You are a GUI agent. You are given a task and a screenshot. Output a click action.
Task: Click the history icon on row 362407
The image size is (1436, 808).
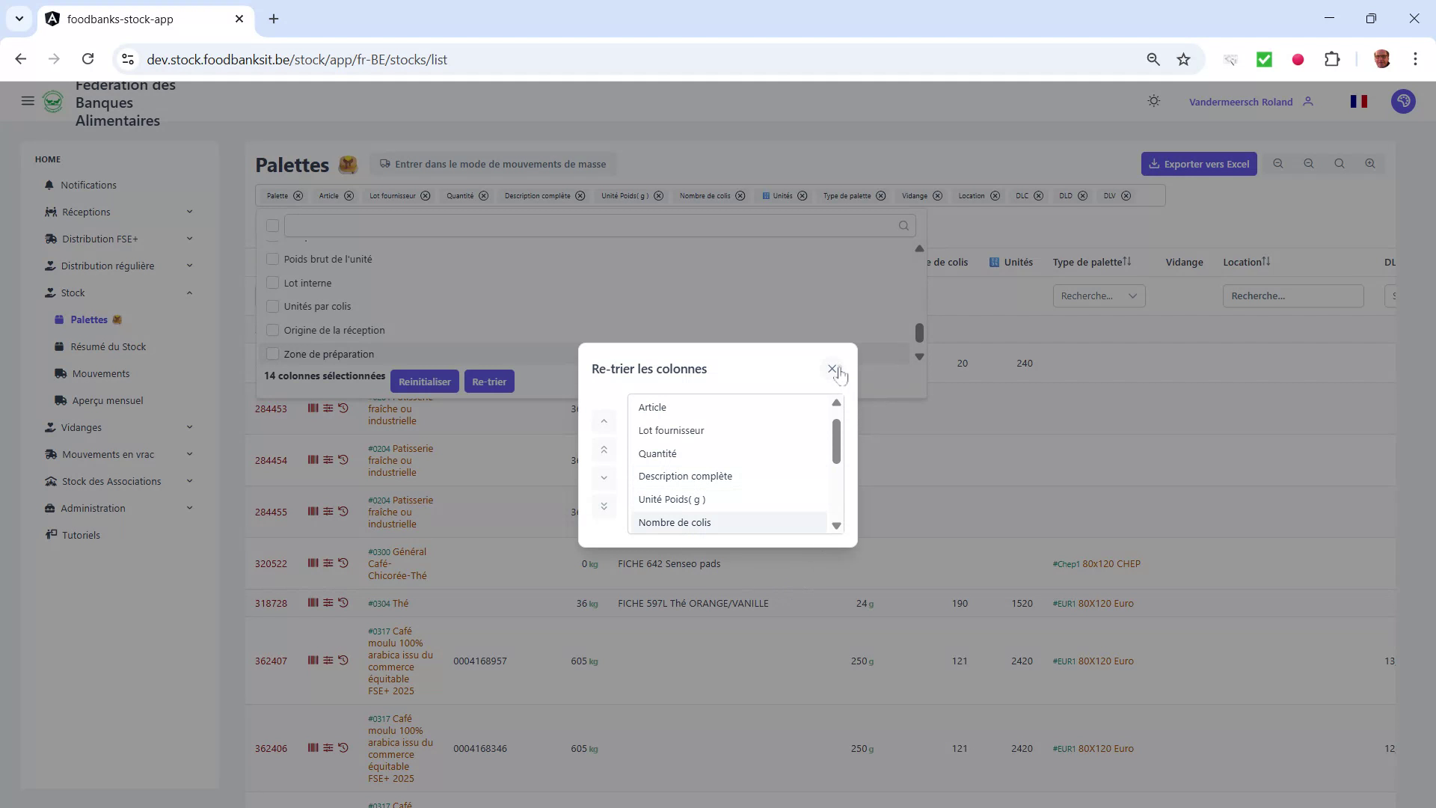[343, 661]
